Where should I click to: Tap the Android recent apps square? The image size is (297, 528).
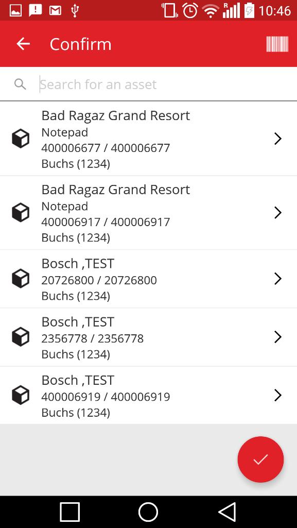[69, 512]
